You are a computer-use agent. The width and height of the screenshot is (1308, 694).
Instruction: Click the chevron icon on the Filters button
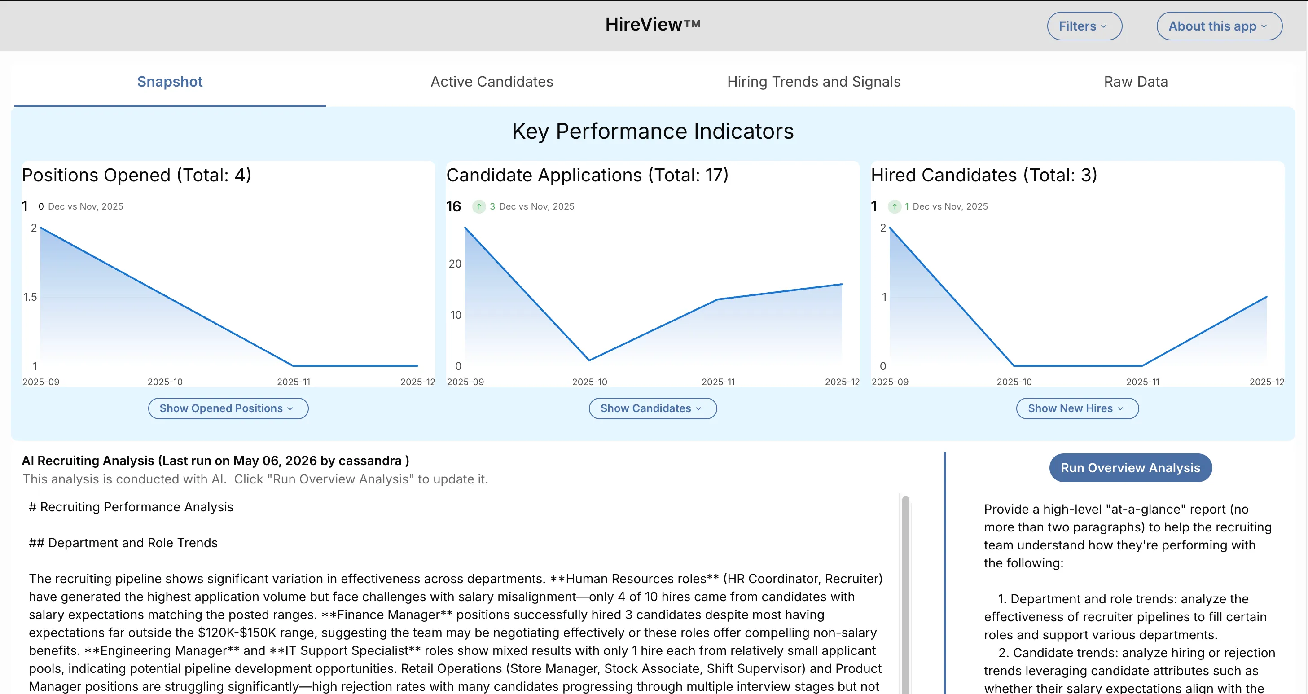[1103, 26]
